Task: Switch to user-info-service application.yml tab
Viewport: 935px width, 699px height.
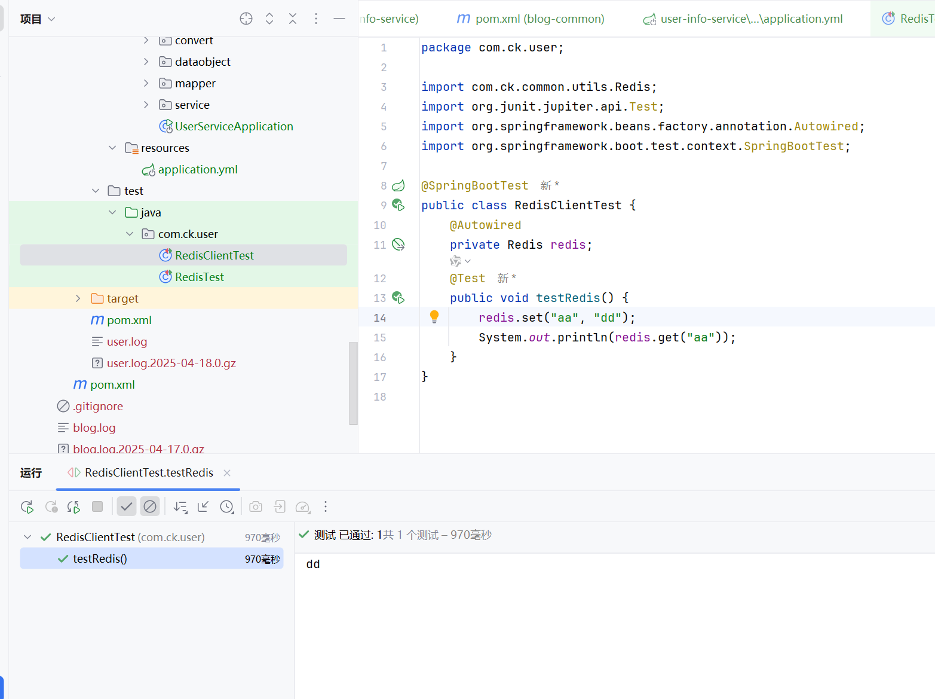Action: click(x=743, y=19)
